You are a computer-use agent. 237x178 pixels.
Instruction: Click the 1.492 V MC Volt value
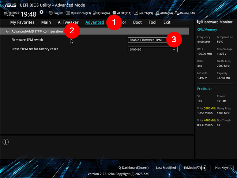202,78
